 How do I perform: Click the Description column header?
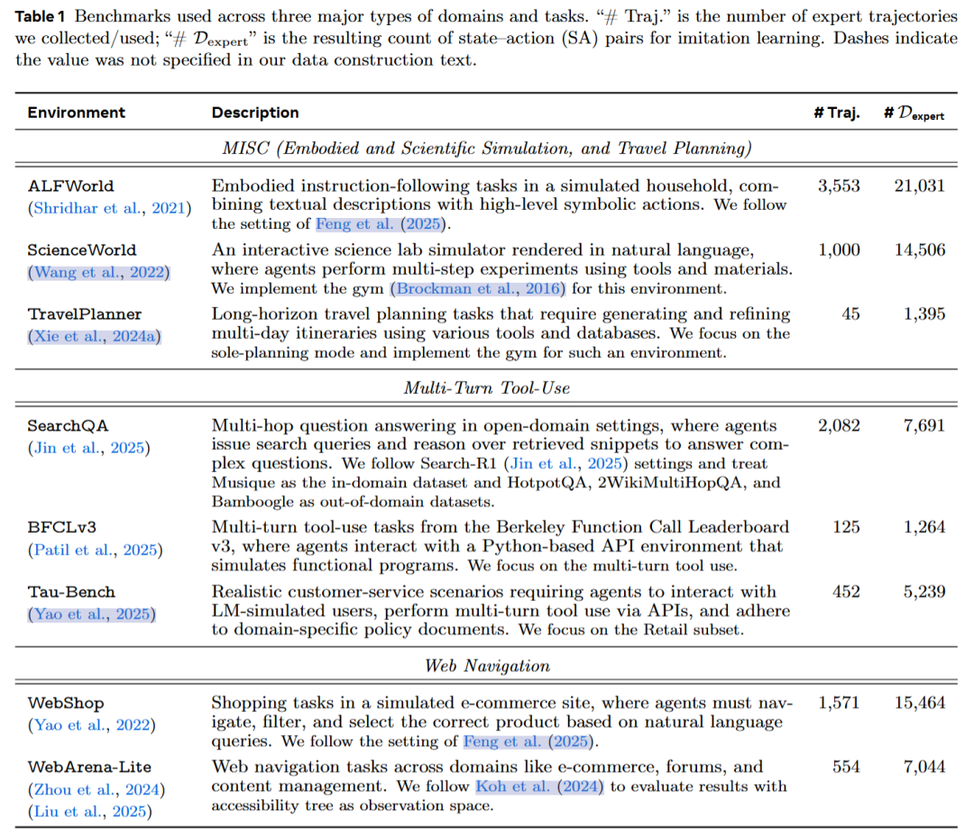pos(255,113)
